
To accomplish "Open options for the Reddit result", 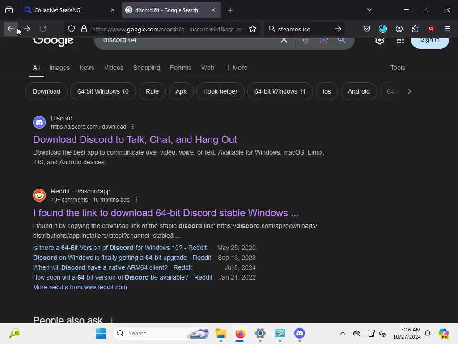I will [136, 200].
